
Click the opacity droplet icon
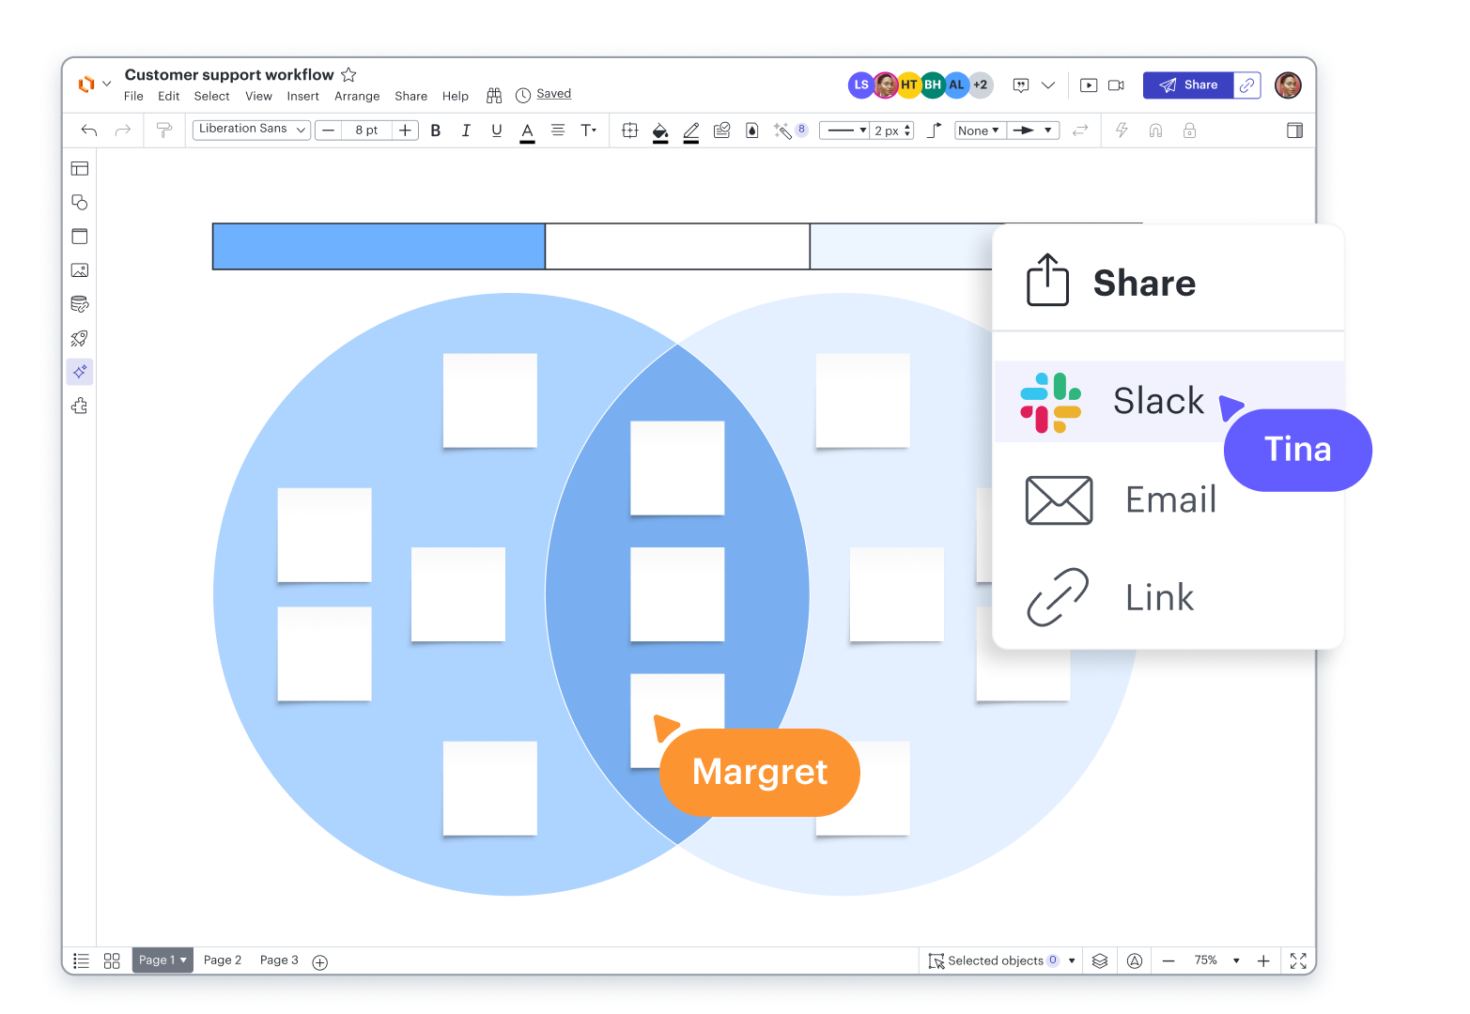point(751,131)
